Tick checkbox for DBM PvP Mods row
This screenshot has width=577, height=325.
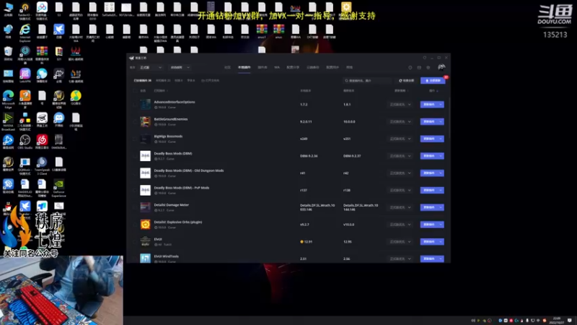point(135,190)
